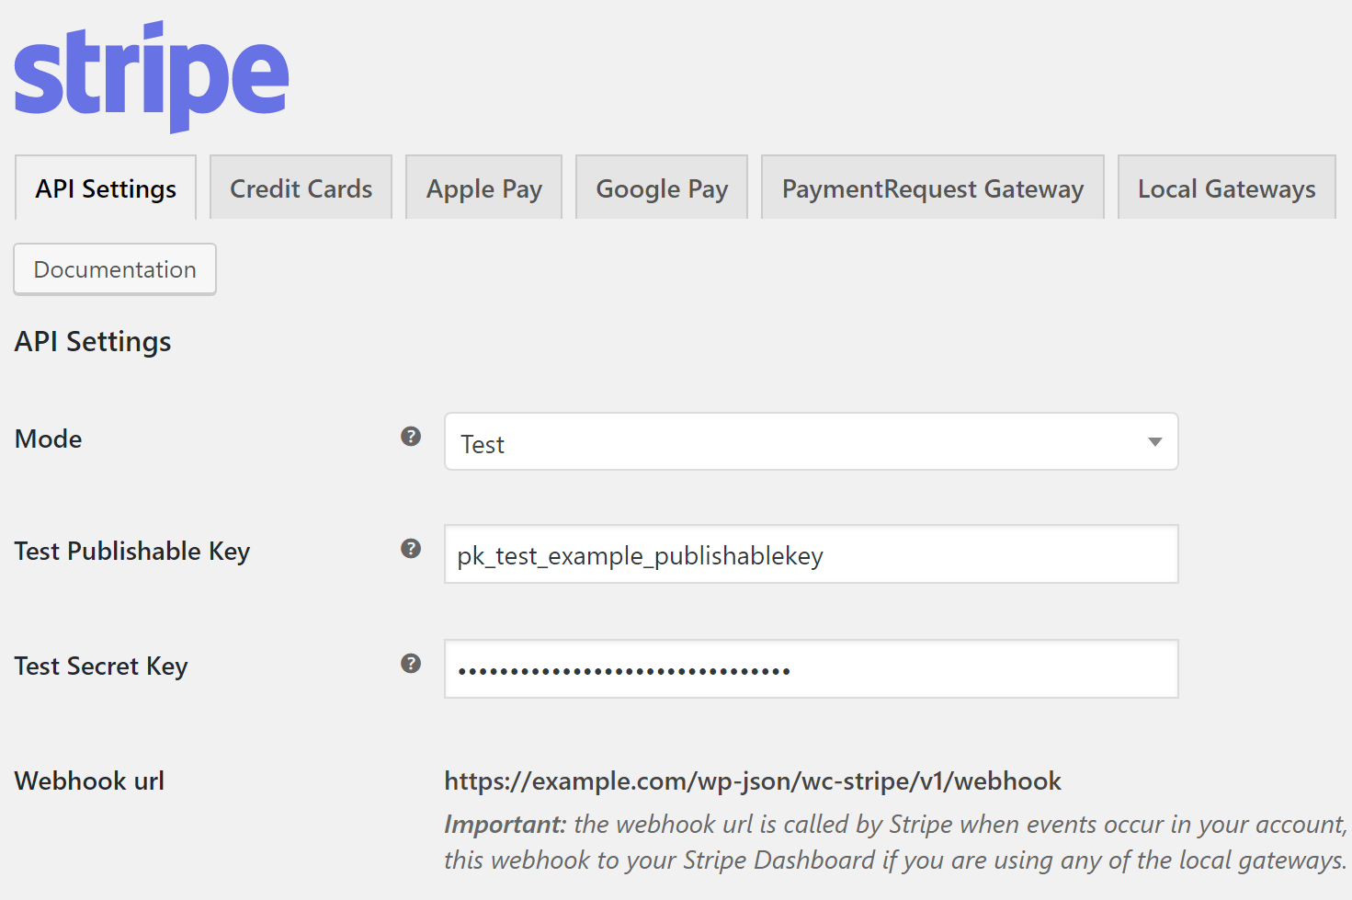Click the API Settings section heading
The width and height of the screenshot is (1352, 900).
(93, 342)
